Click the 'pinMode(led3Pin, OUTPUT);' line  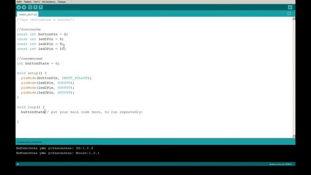pyautogui.click(x=48, y=93)
